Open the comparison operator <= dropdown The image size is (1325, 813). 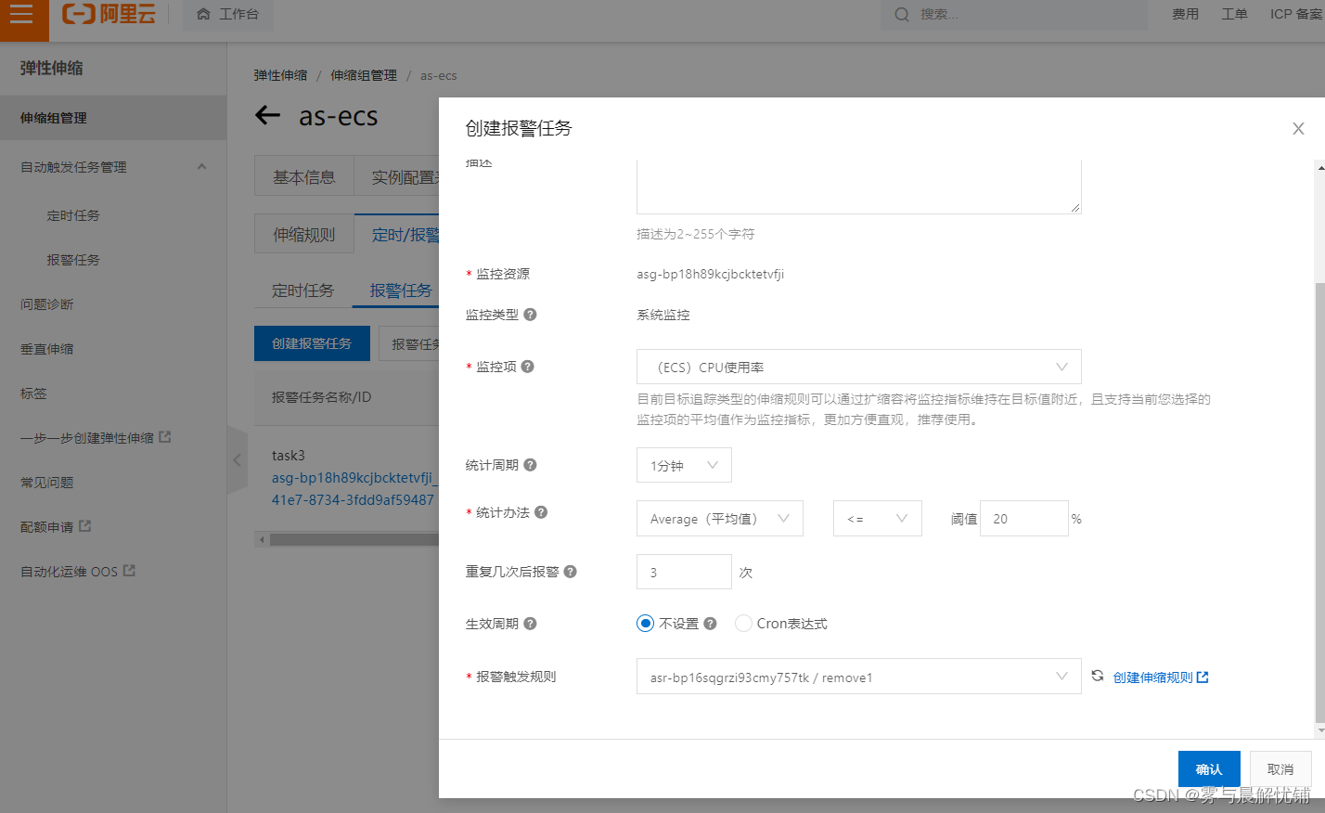coord(877,518)
